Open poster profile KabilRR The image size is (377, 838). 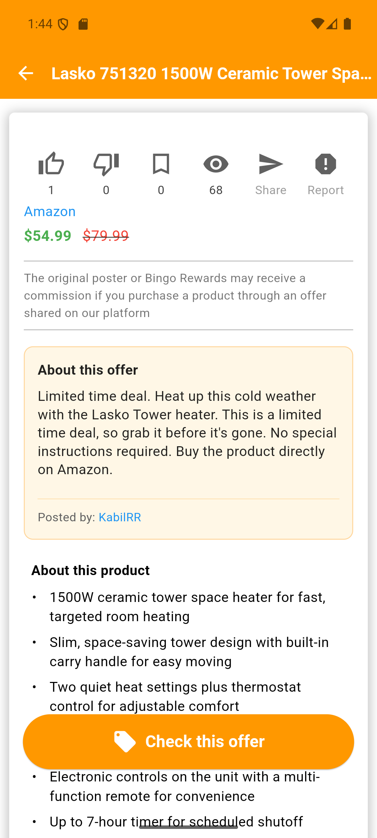[x=120, y=517]
